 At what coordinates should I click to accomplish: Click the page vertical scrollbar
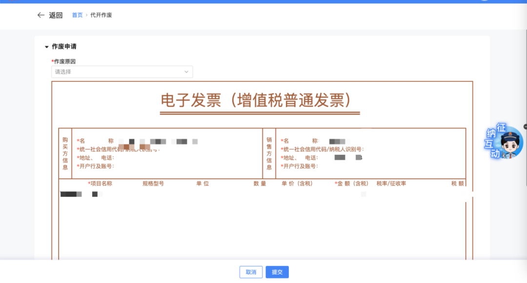526,107
